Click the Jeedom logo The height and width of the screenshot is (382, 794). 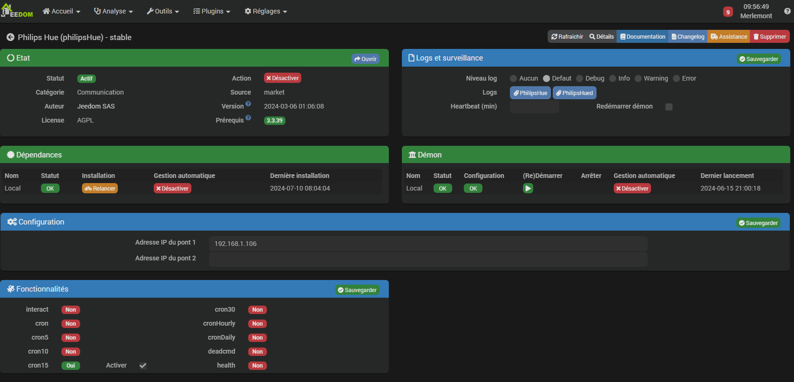(x=17, y=10)
